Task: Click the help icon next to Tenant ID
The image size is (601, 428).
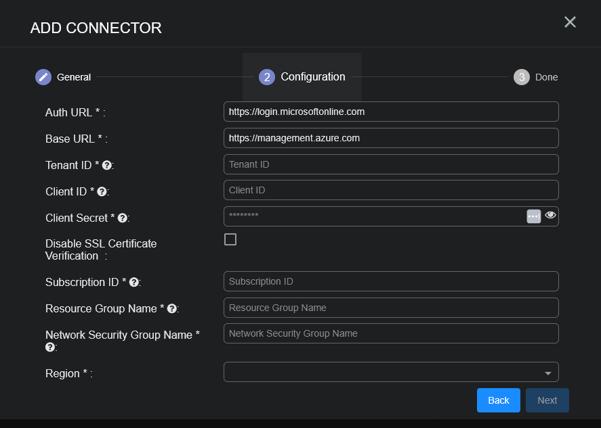Action: [106, 165]
